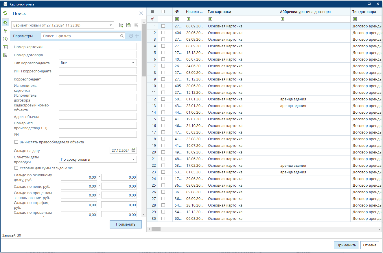Tick the select-all checkbox in the grid header
The image size is (383, 253).
(x=163, y=12)
